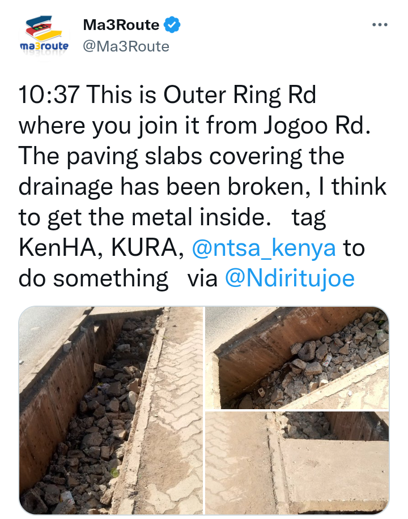
Task: View the top-right rubble photo
Action: point(297,358)
